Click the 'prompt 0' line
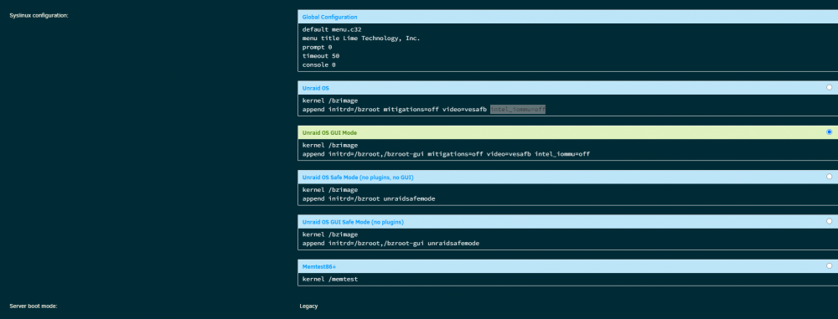Viewport: 838px width, 319px height. click(317, 47)
